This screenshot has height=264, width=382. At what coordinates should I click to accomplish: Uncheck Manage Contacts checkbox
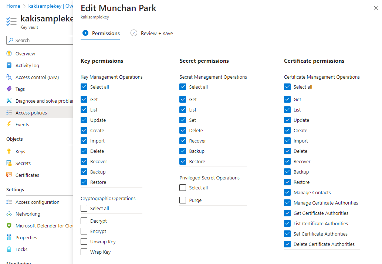click(x=287, y=192)
